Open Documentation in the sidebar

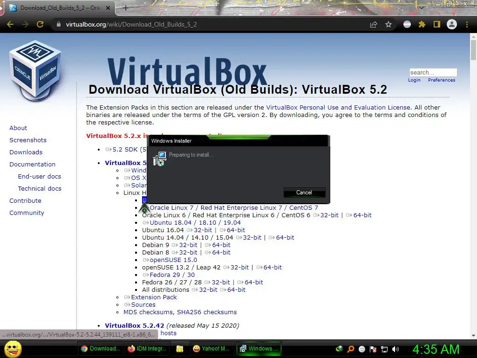(x=32, y=165)
